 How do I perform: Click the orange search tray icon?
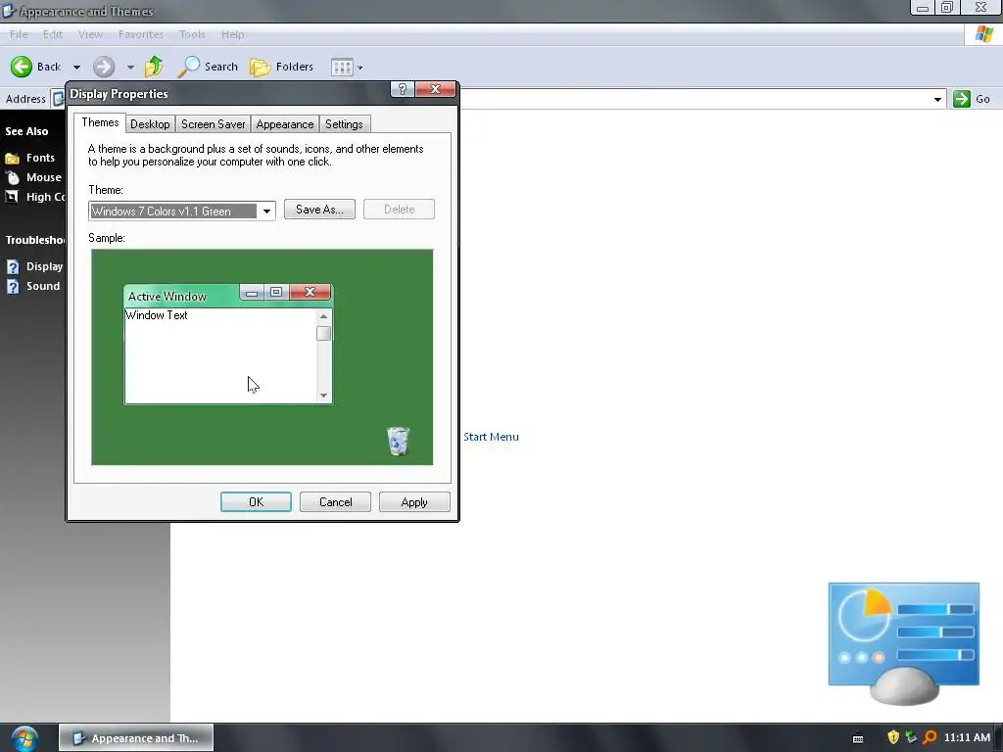(930, 737)
